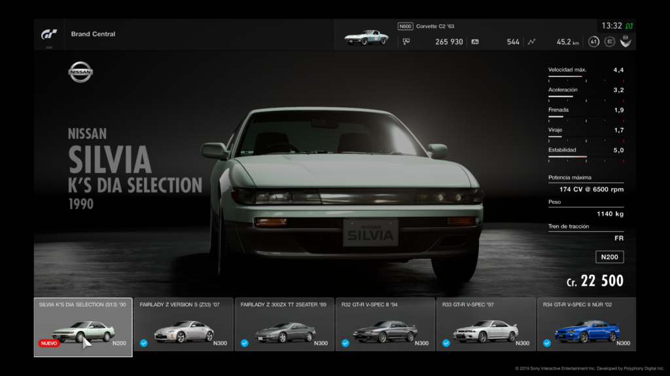Click the Peso label
This screenshot has height=376, width=670.
(555, 202)
